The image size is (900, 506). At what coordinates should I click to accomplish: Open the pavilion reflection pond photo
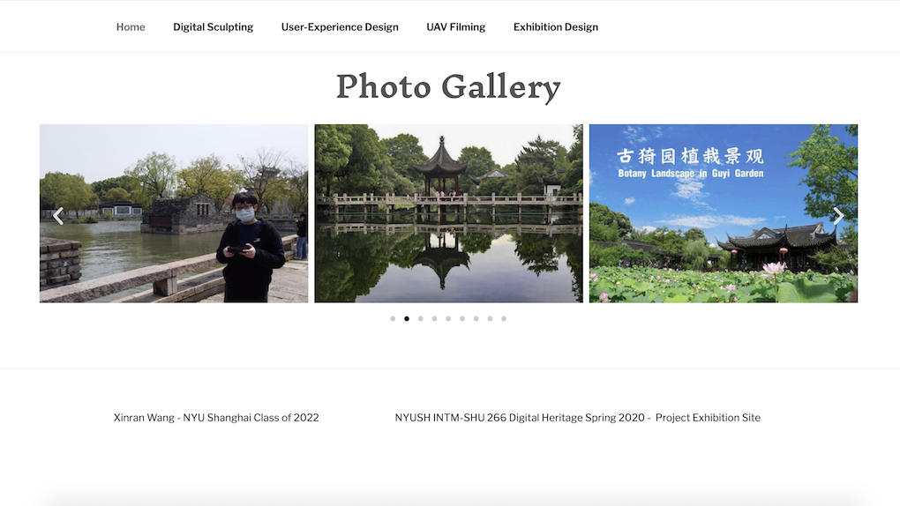(x=448, y=213)
